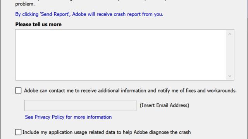The height and width of the screenshot is (139, 248).
Task: Open 'See Privacy Policy for more information' link
Action: click(x=68, y=117)
